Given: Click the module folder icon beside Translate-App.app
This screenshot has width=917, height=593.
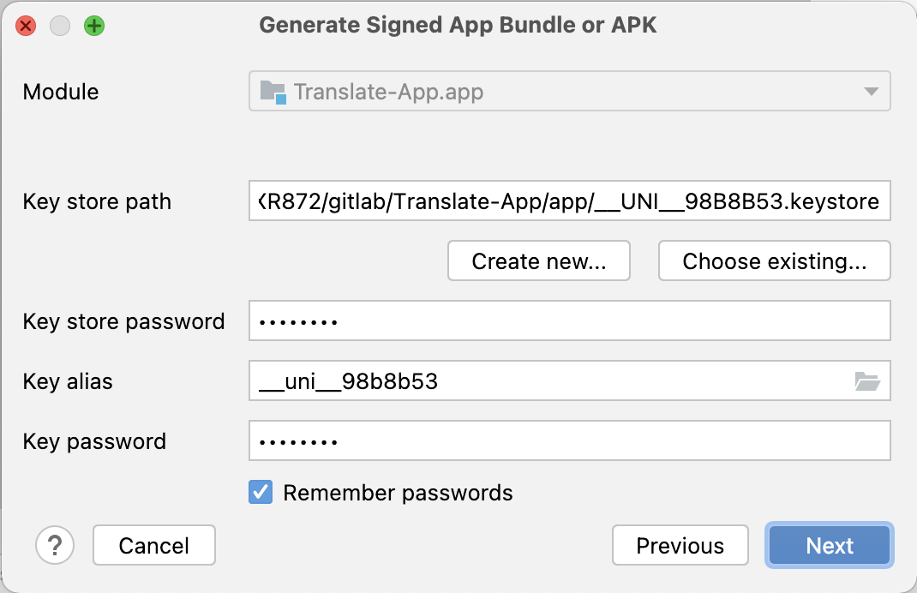Looking at the screenshot, I should point(273,92).
